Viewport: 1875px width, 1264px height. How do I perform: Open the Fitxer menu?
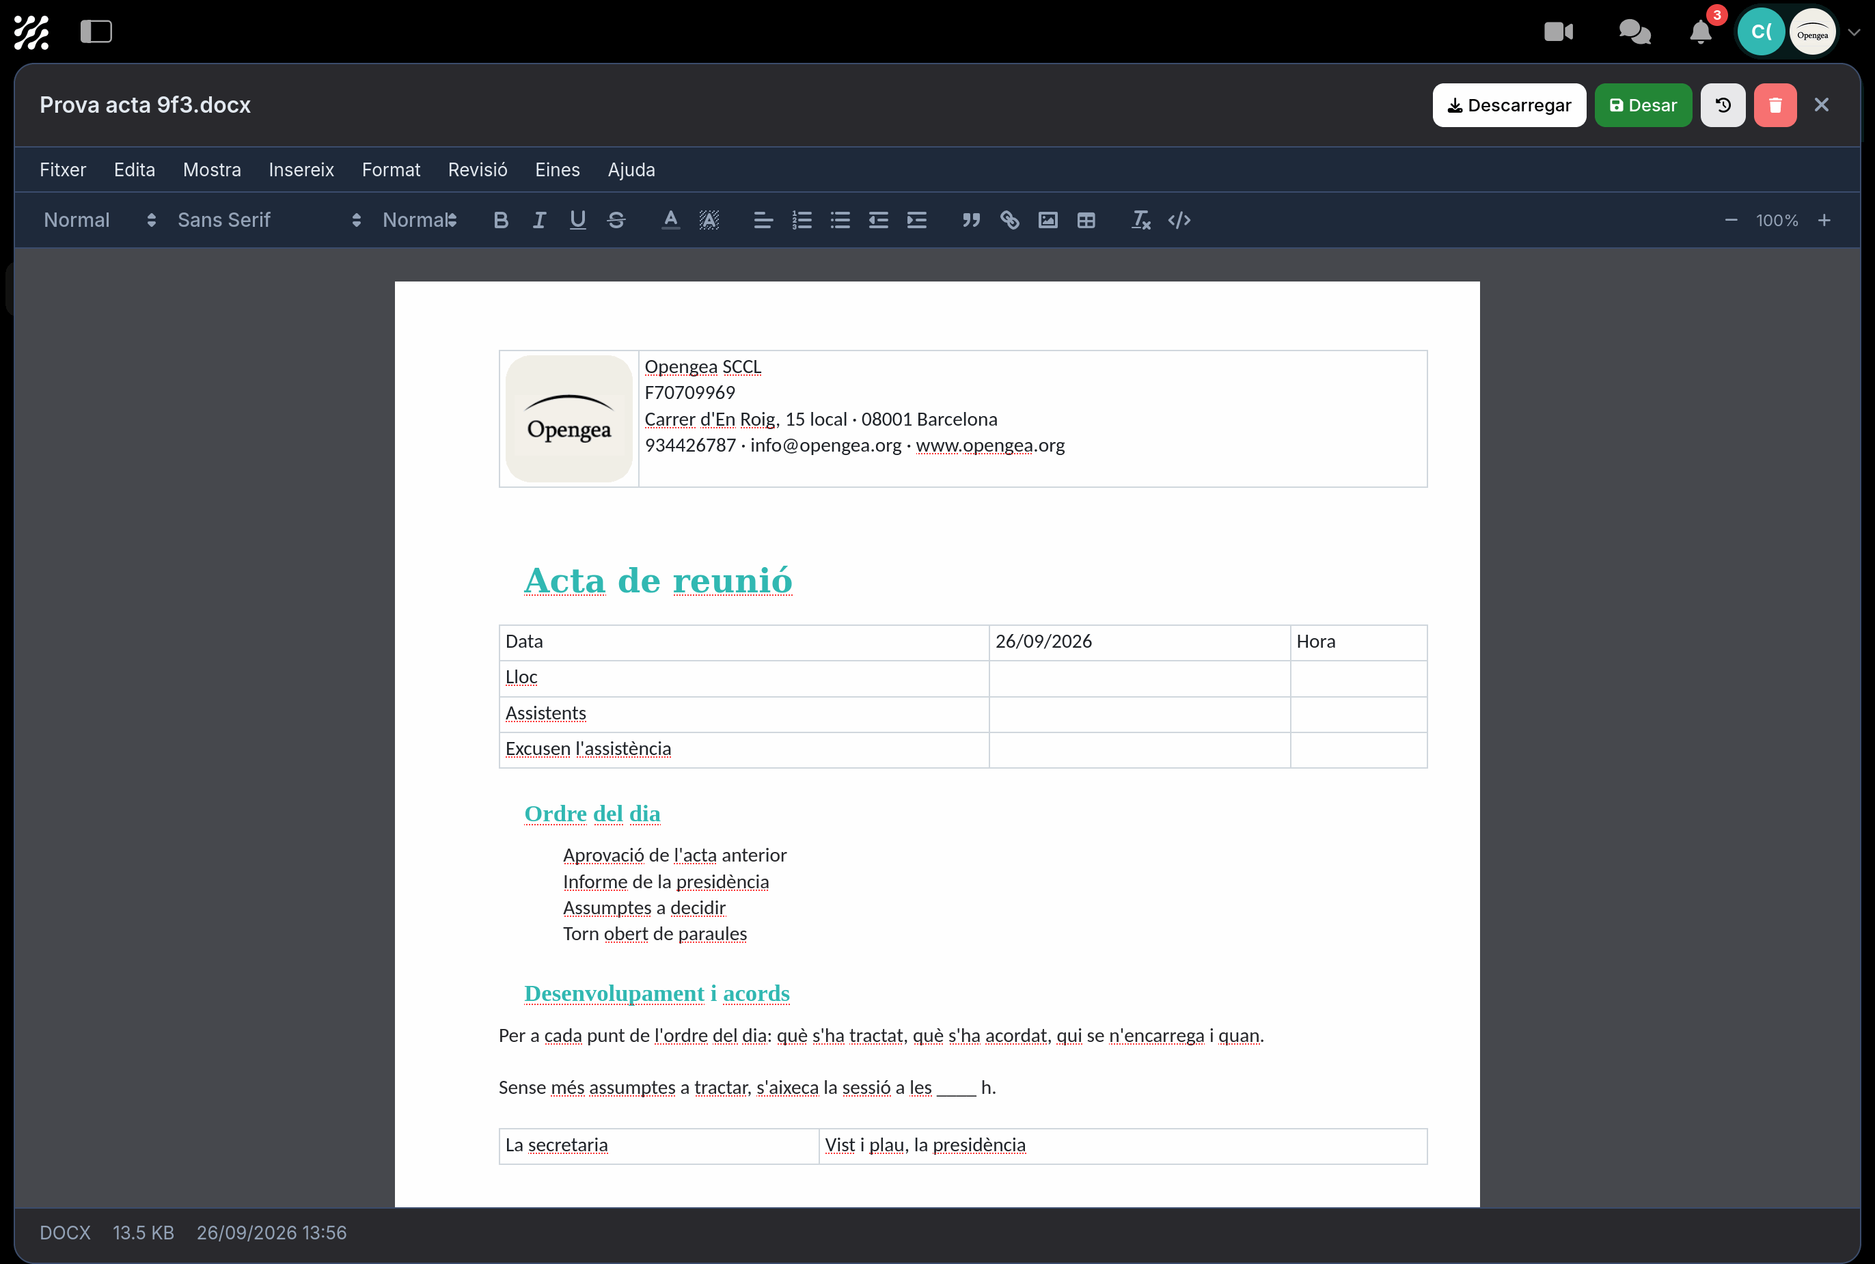(x=63, y=170)
